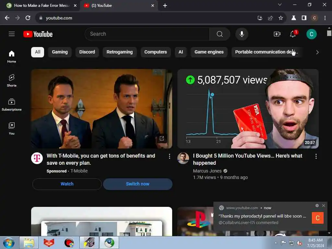
Task: Click the Watch button on ad
Action: point(67,184)
